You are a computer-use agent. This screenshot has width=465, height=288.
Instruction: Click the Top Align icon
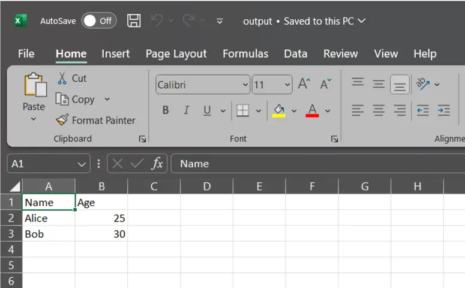[358, 83]
